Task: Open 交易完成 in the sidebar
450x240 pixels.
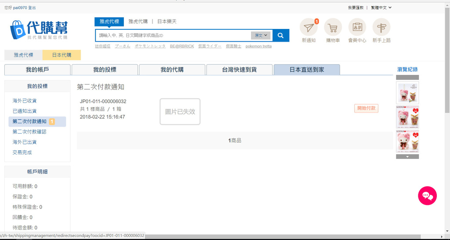Action: [22, 152]
